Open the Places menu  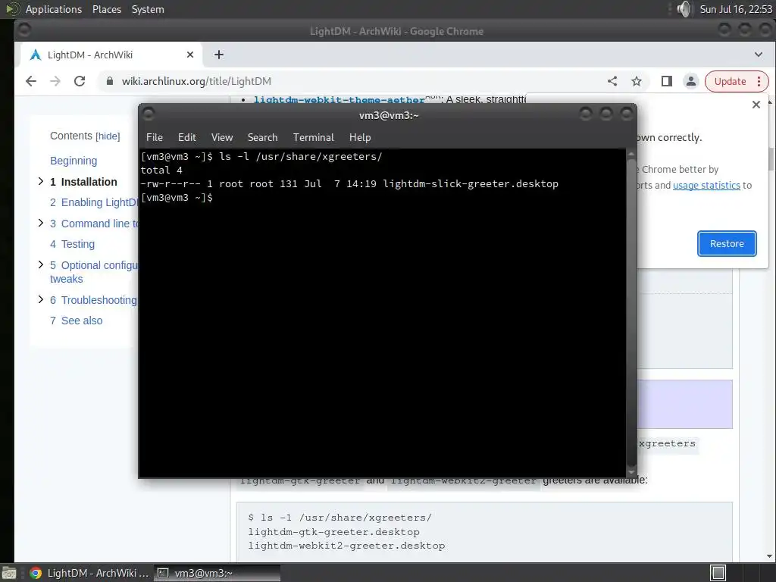106,9
